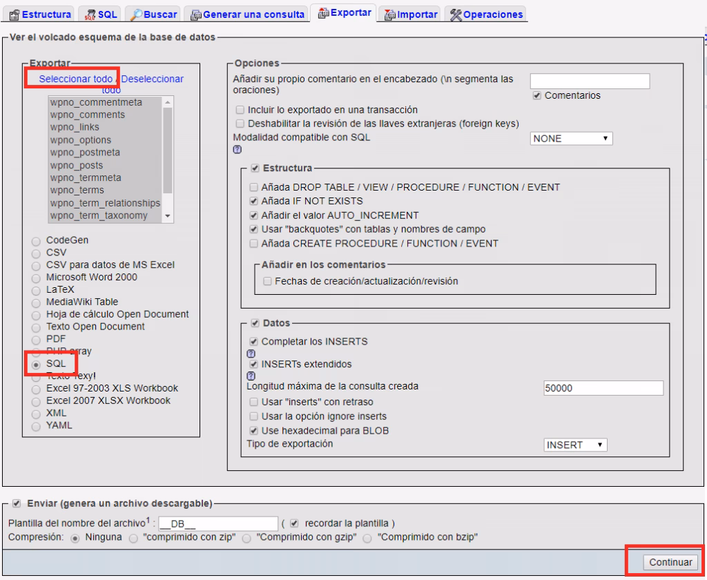707x580 pixels.
Task: Choose XML export format
Action: coord(36,414)
